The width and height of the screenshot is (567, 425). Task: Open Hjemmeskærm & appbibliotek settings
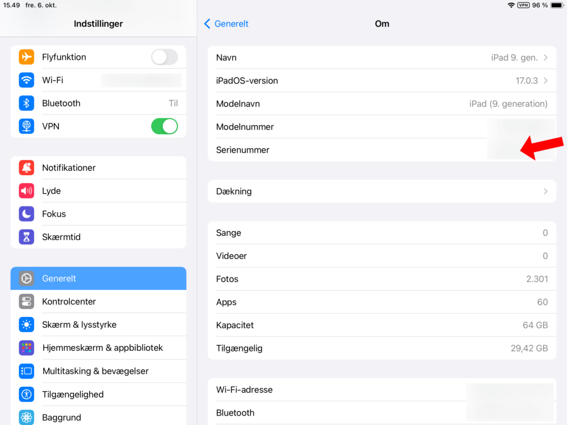(99, 348)
